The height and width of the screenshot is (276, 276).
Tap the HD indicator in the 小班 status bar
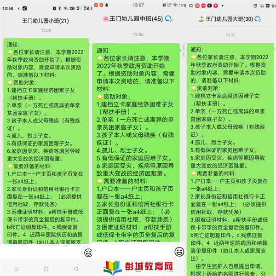coord(72,8)
